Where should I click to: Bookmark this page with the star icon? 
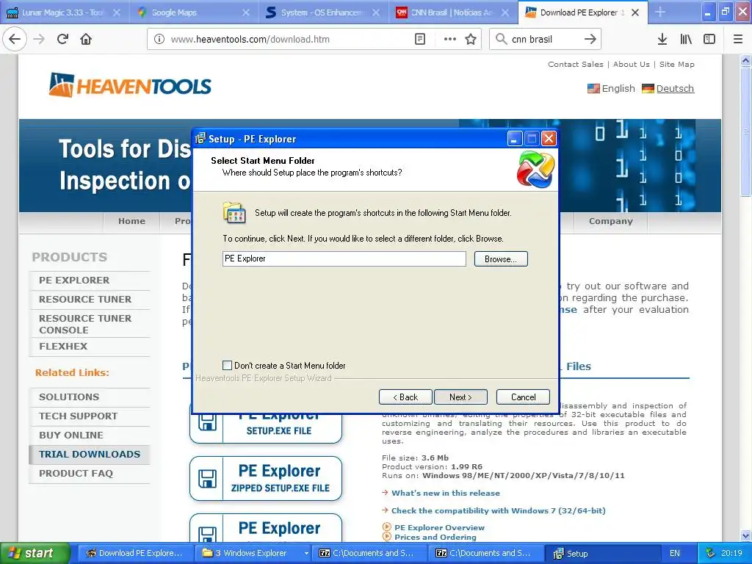click(x=471, y=39)
